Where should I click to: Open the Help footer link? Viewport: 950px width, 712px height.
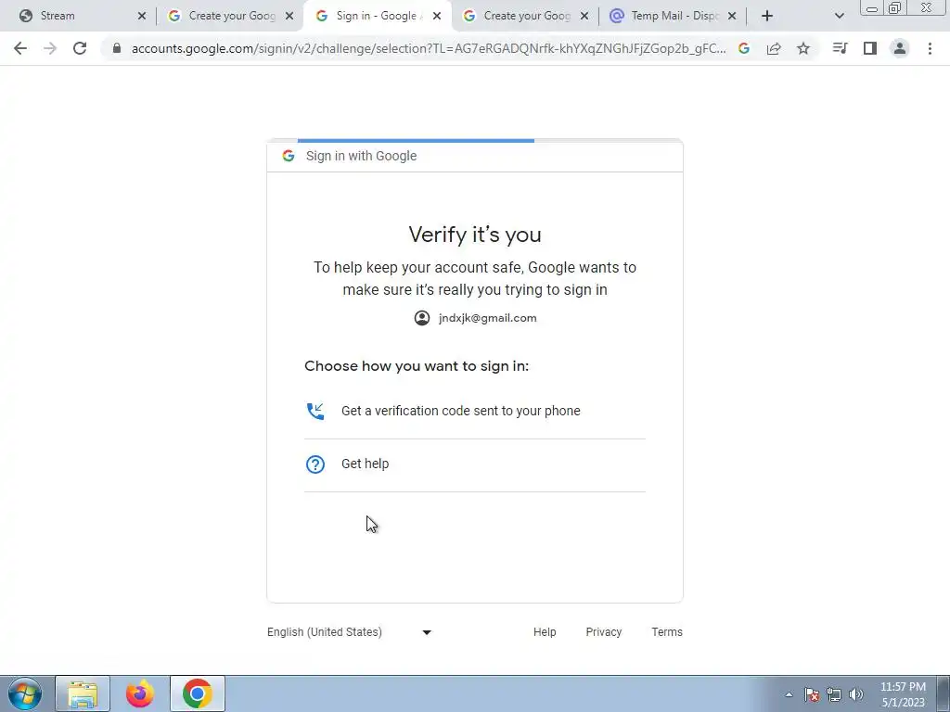pyautogui.click(x=545, y=632)
